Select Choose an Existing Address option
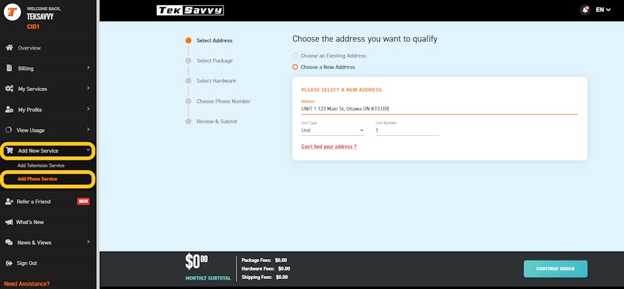 (295, 55)
